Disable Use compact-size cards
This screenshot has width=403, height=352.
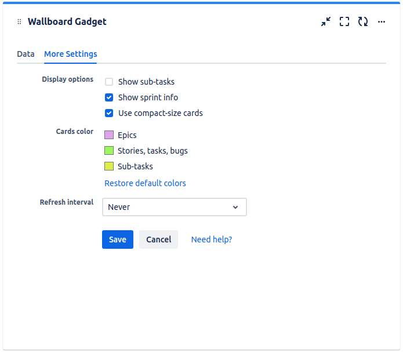coord(109,113)
